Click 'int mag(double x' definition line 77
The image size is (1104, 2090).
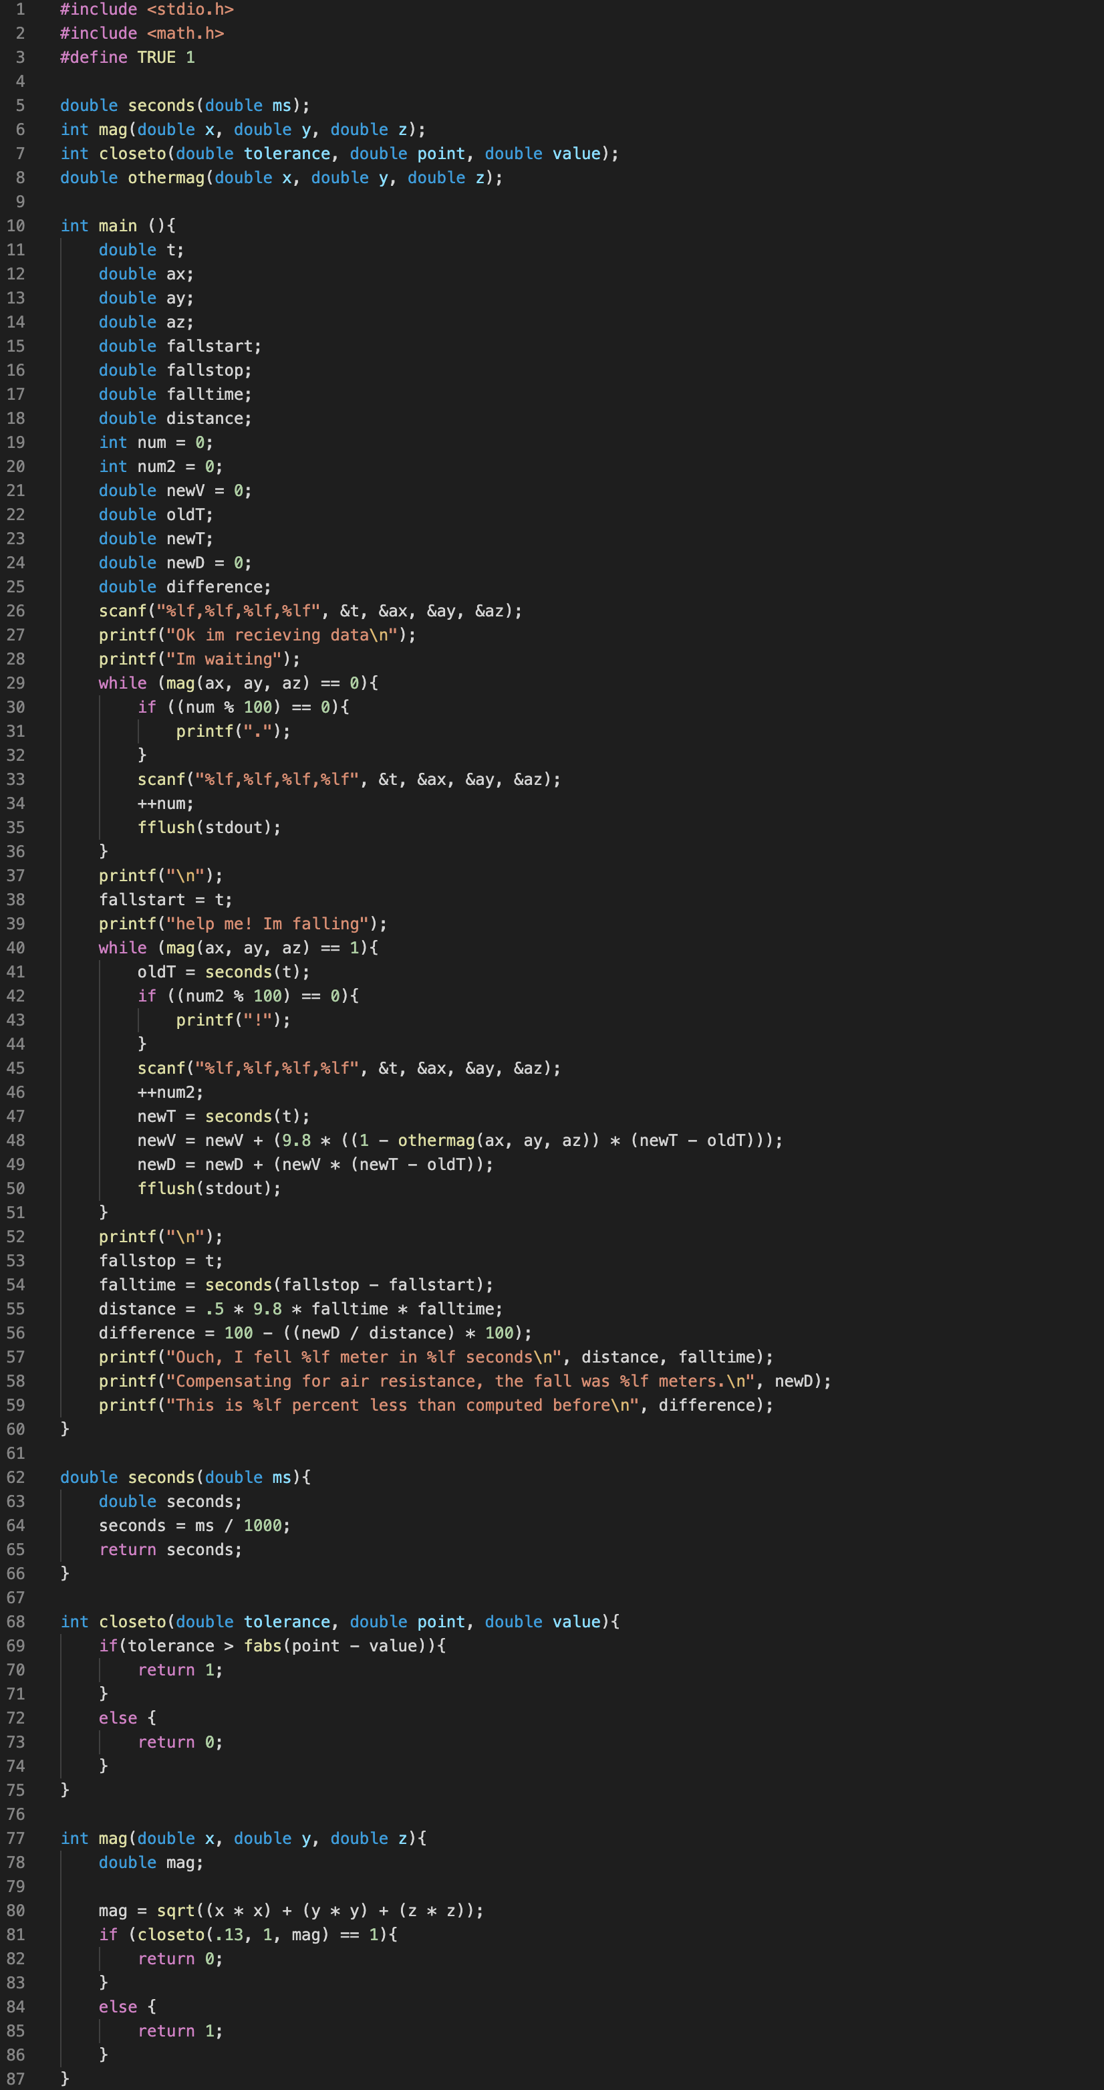[x=243, y=1839]
